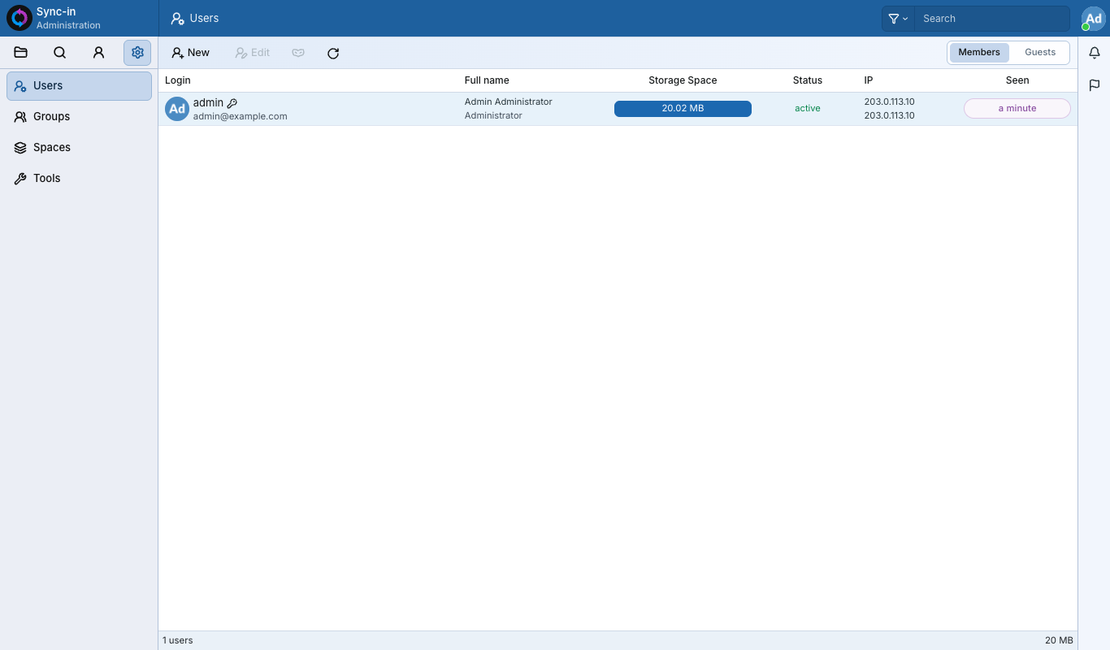Click the 20 MB footer total
1110x650 pixels.
1059,640
